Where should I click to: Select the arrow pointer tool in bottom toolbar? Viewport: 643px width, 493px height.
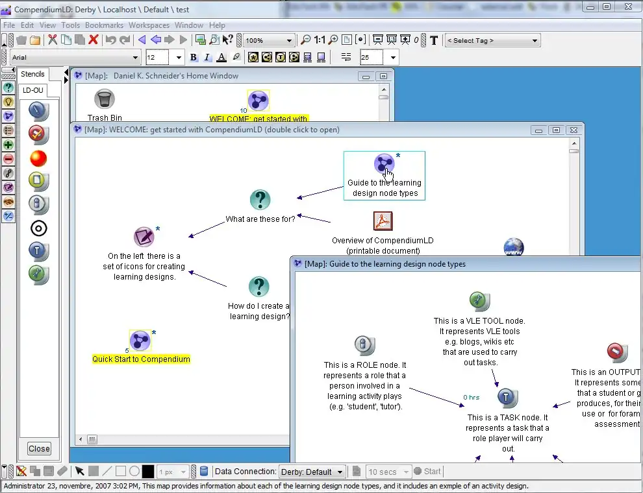pos(79,472)
